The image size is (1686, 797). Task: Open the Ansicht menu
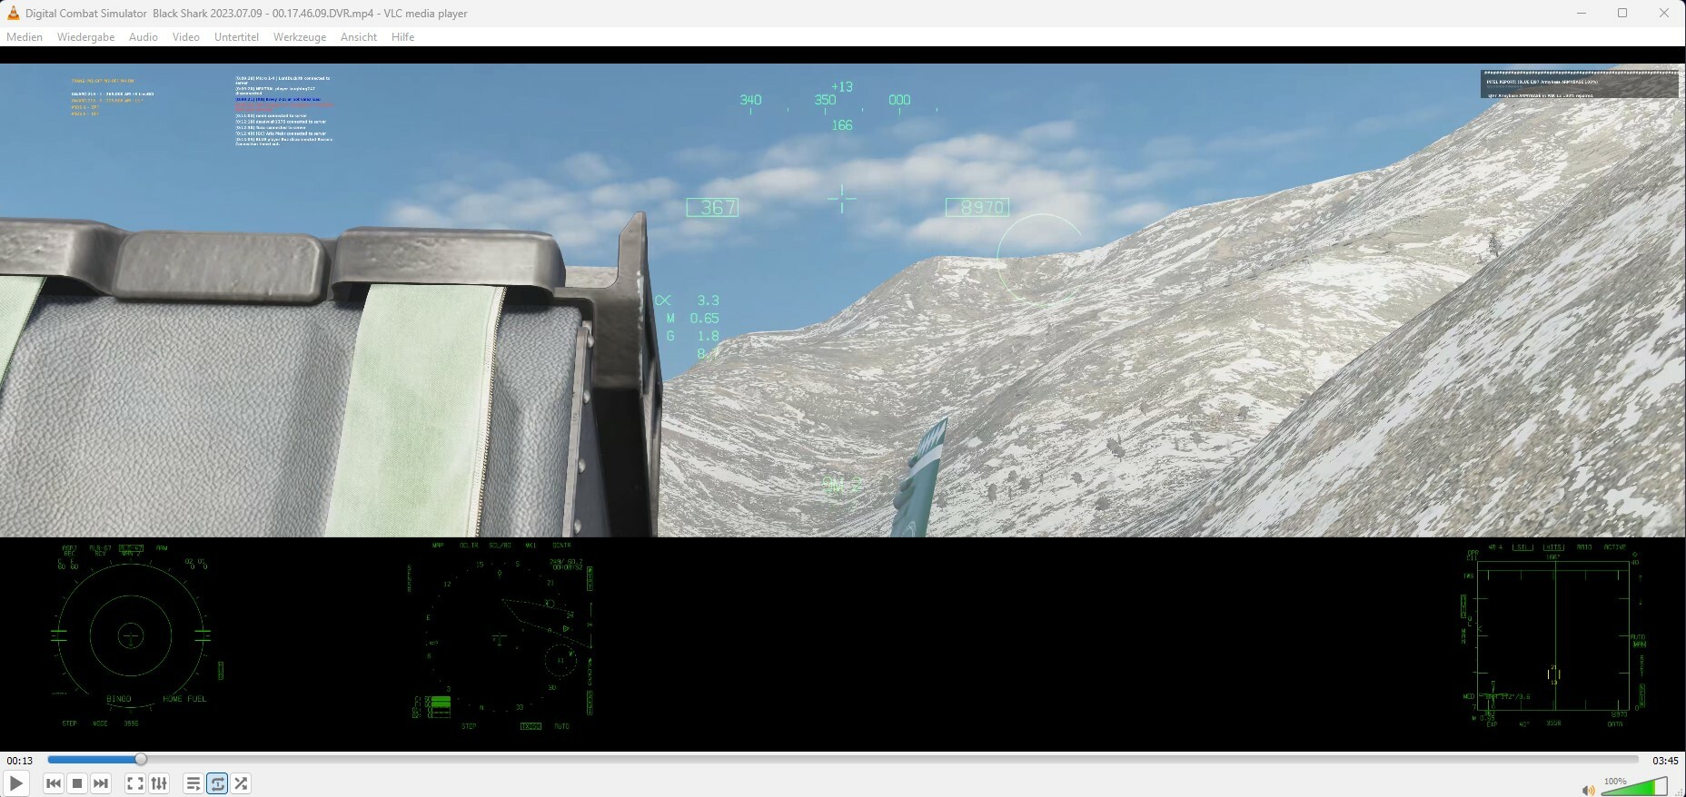point(359,37)
